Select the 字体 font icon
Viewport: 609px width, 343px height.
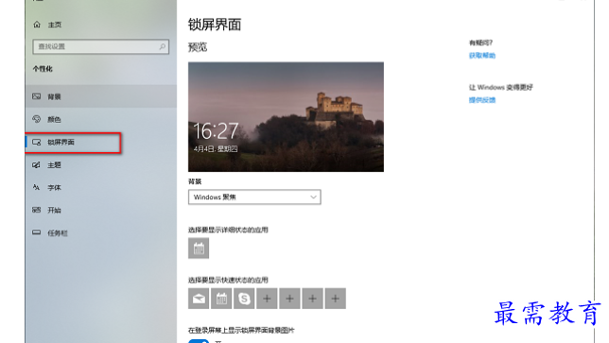[x=37, y=187]
